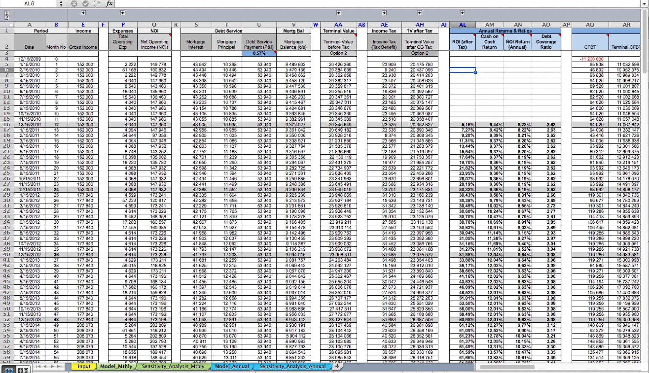The image size is (649, 373).
Task: Select column header E
Action: point(83,25)
